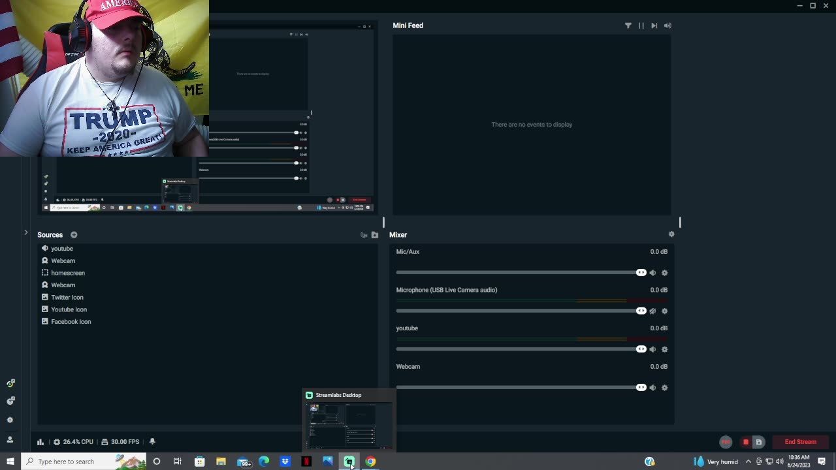The image size is (836, 470).
Task: Adjust USB Live Camera microphone volume slider
Action: 641,311
